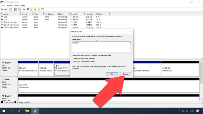Click the Back arrow toolbar icon

[2, 9]
